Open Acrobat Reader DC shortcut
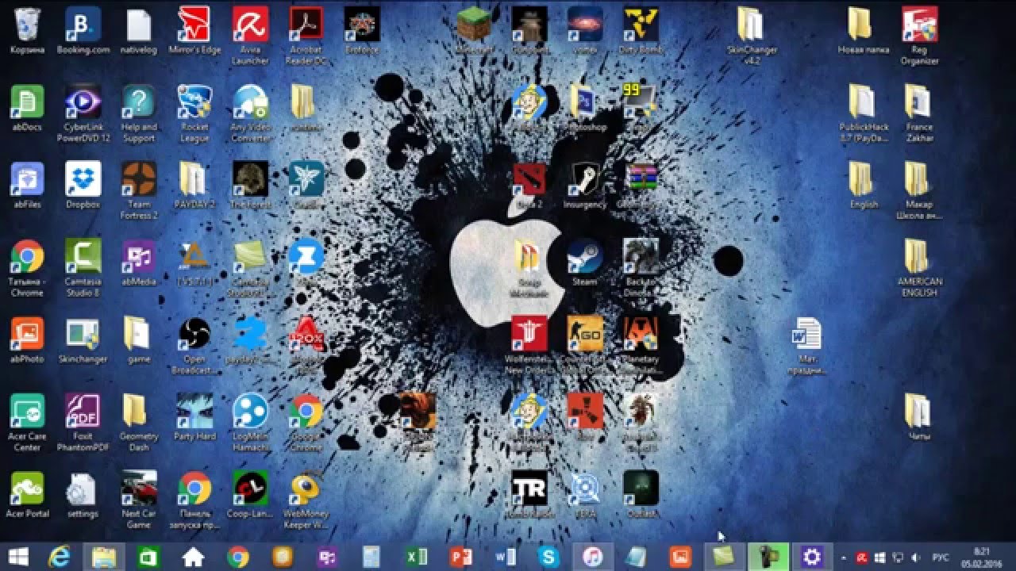Image resolution: width=1016 pixels, height=571 pixels. [306, 25]
